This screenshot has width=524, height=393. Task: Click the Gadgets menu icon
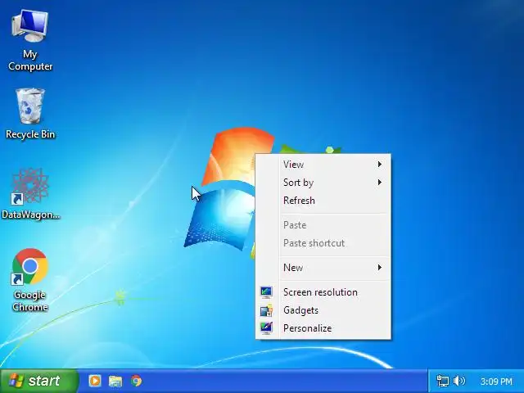(266, 310)
